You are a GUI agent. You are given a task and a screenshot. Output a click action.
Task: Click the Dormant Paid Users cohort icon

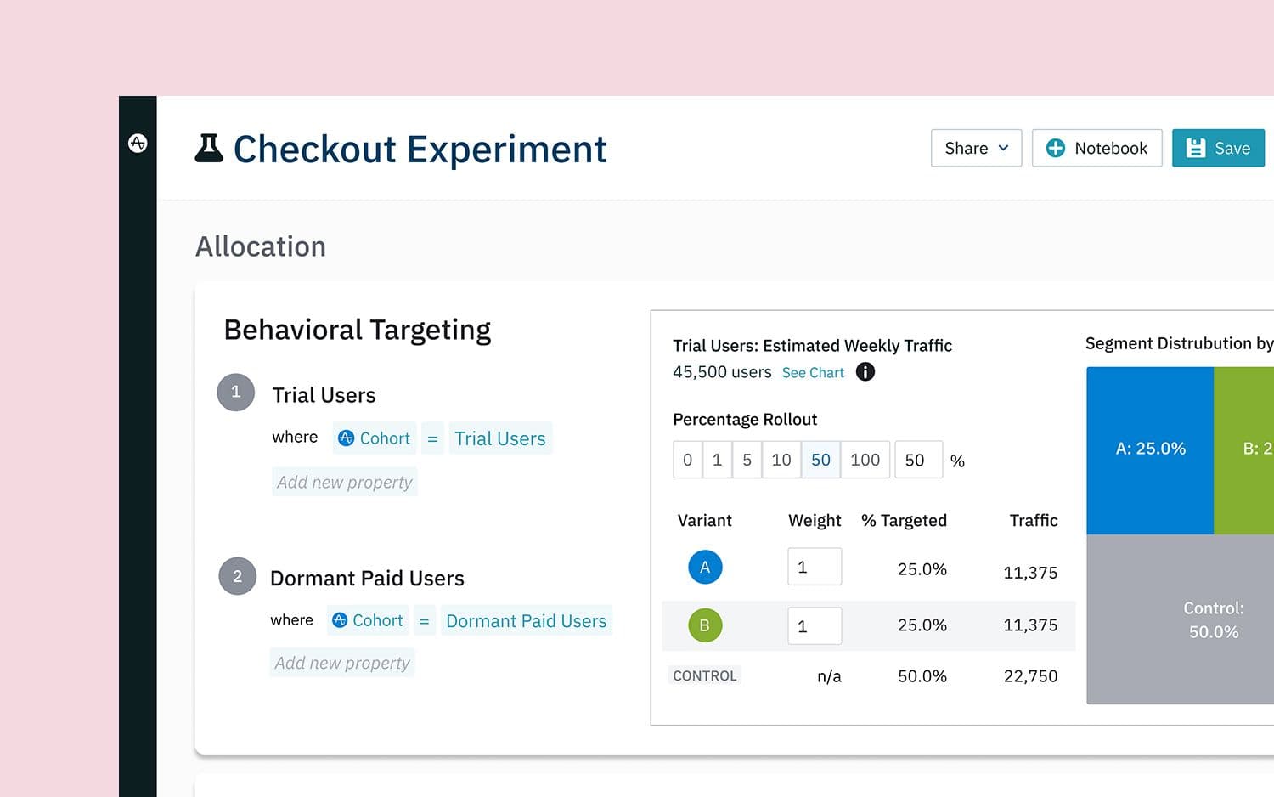click(x=340, y=620)
